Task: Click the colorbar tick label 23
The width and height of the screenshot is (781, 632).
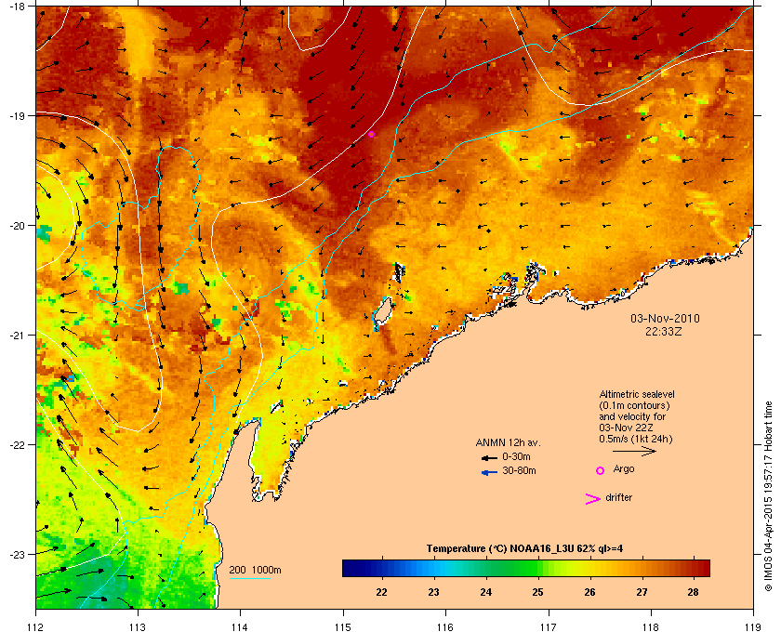Action: pos(433,592)
